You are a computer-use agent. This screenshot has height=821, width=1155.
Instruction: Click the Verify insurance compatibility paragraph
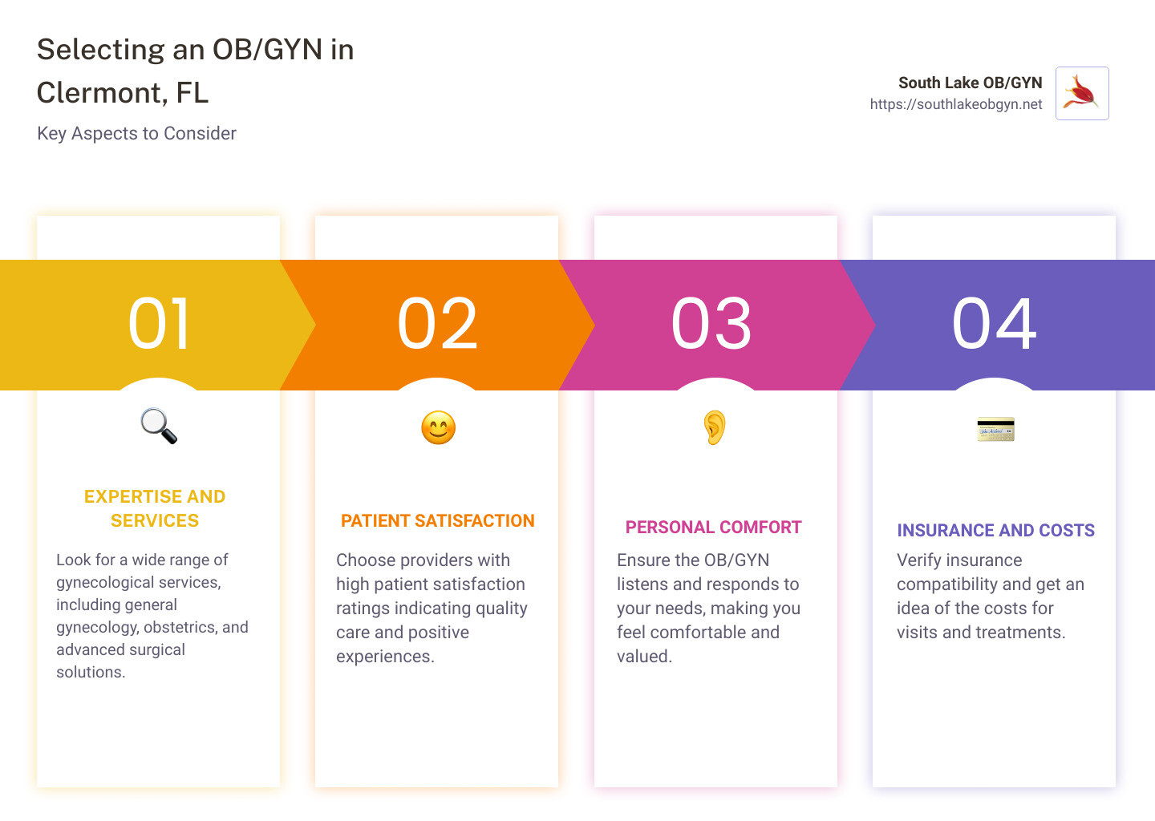[x=990, y=597]
